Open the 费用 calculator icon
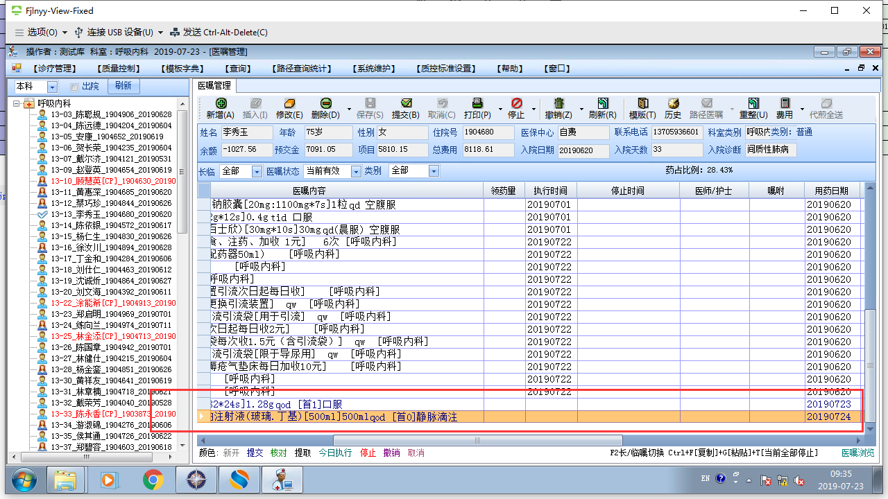This screenshot has height=499, width=888. pyautogui.click(x=785, y=103)
